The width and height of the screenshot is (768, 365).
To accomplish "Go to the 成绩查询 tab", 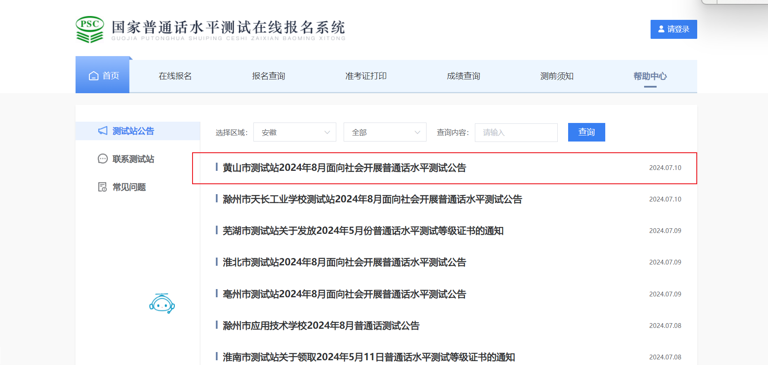I will (463, 76).
